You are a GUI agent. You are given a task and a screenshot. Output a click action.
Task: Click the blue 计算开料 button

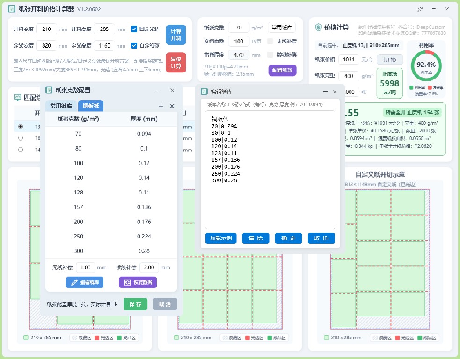tap(176, 35)
